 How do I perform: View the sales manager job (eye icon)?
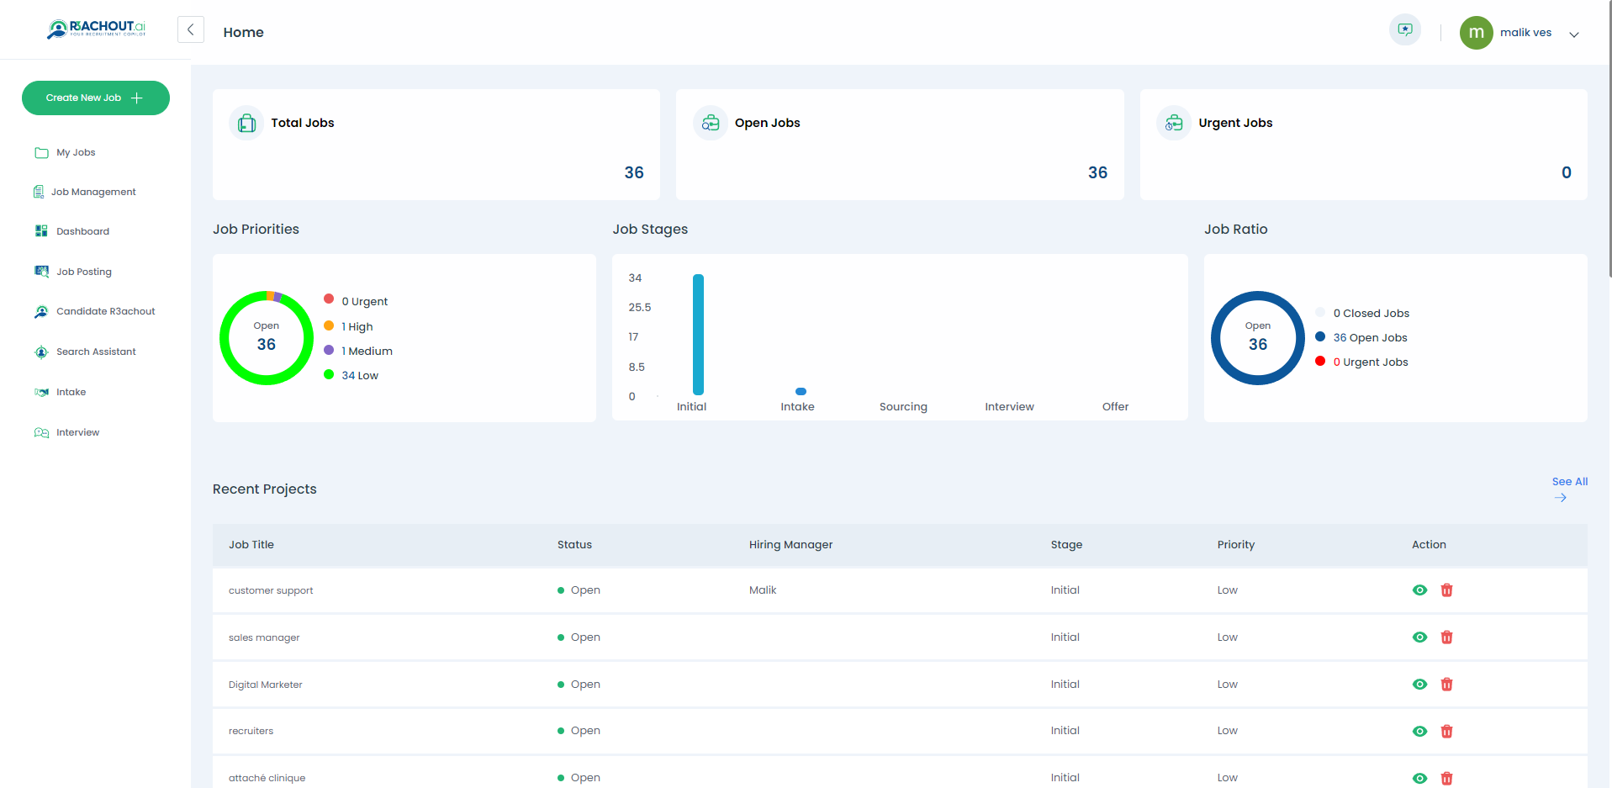pos(1419,637)
